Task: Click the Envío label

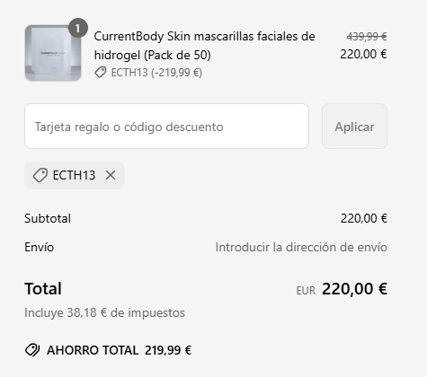Action: tap(40, 247)
